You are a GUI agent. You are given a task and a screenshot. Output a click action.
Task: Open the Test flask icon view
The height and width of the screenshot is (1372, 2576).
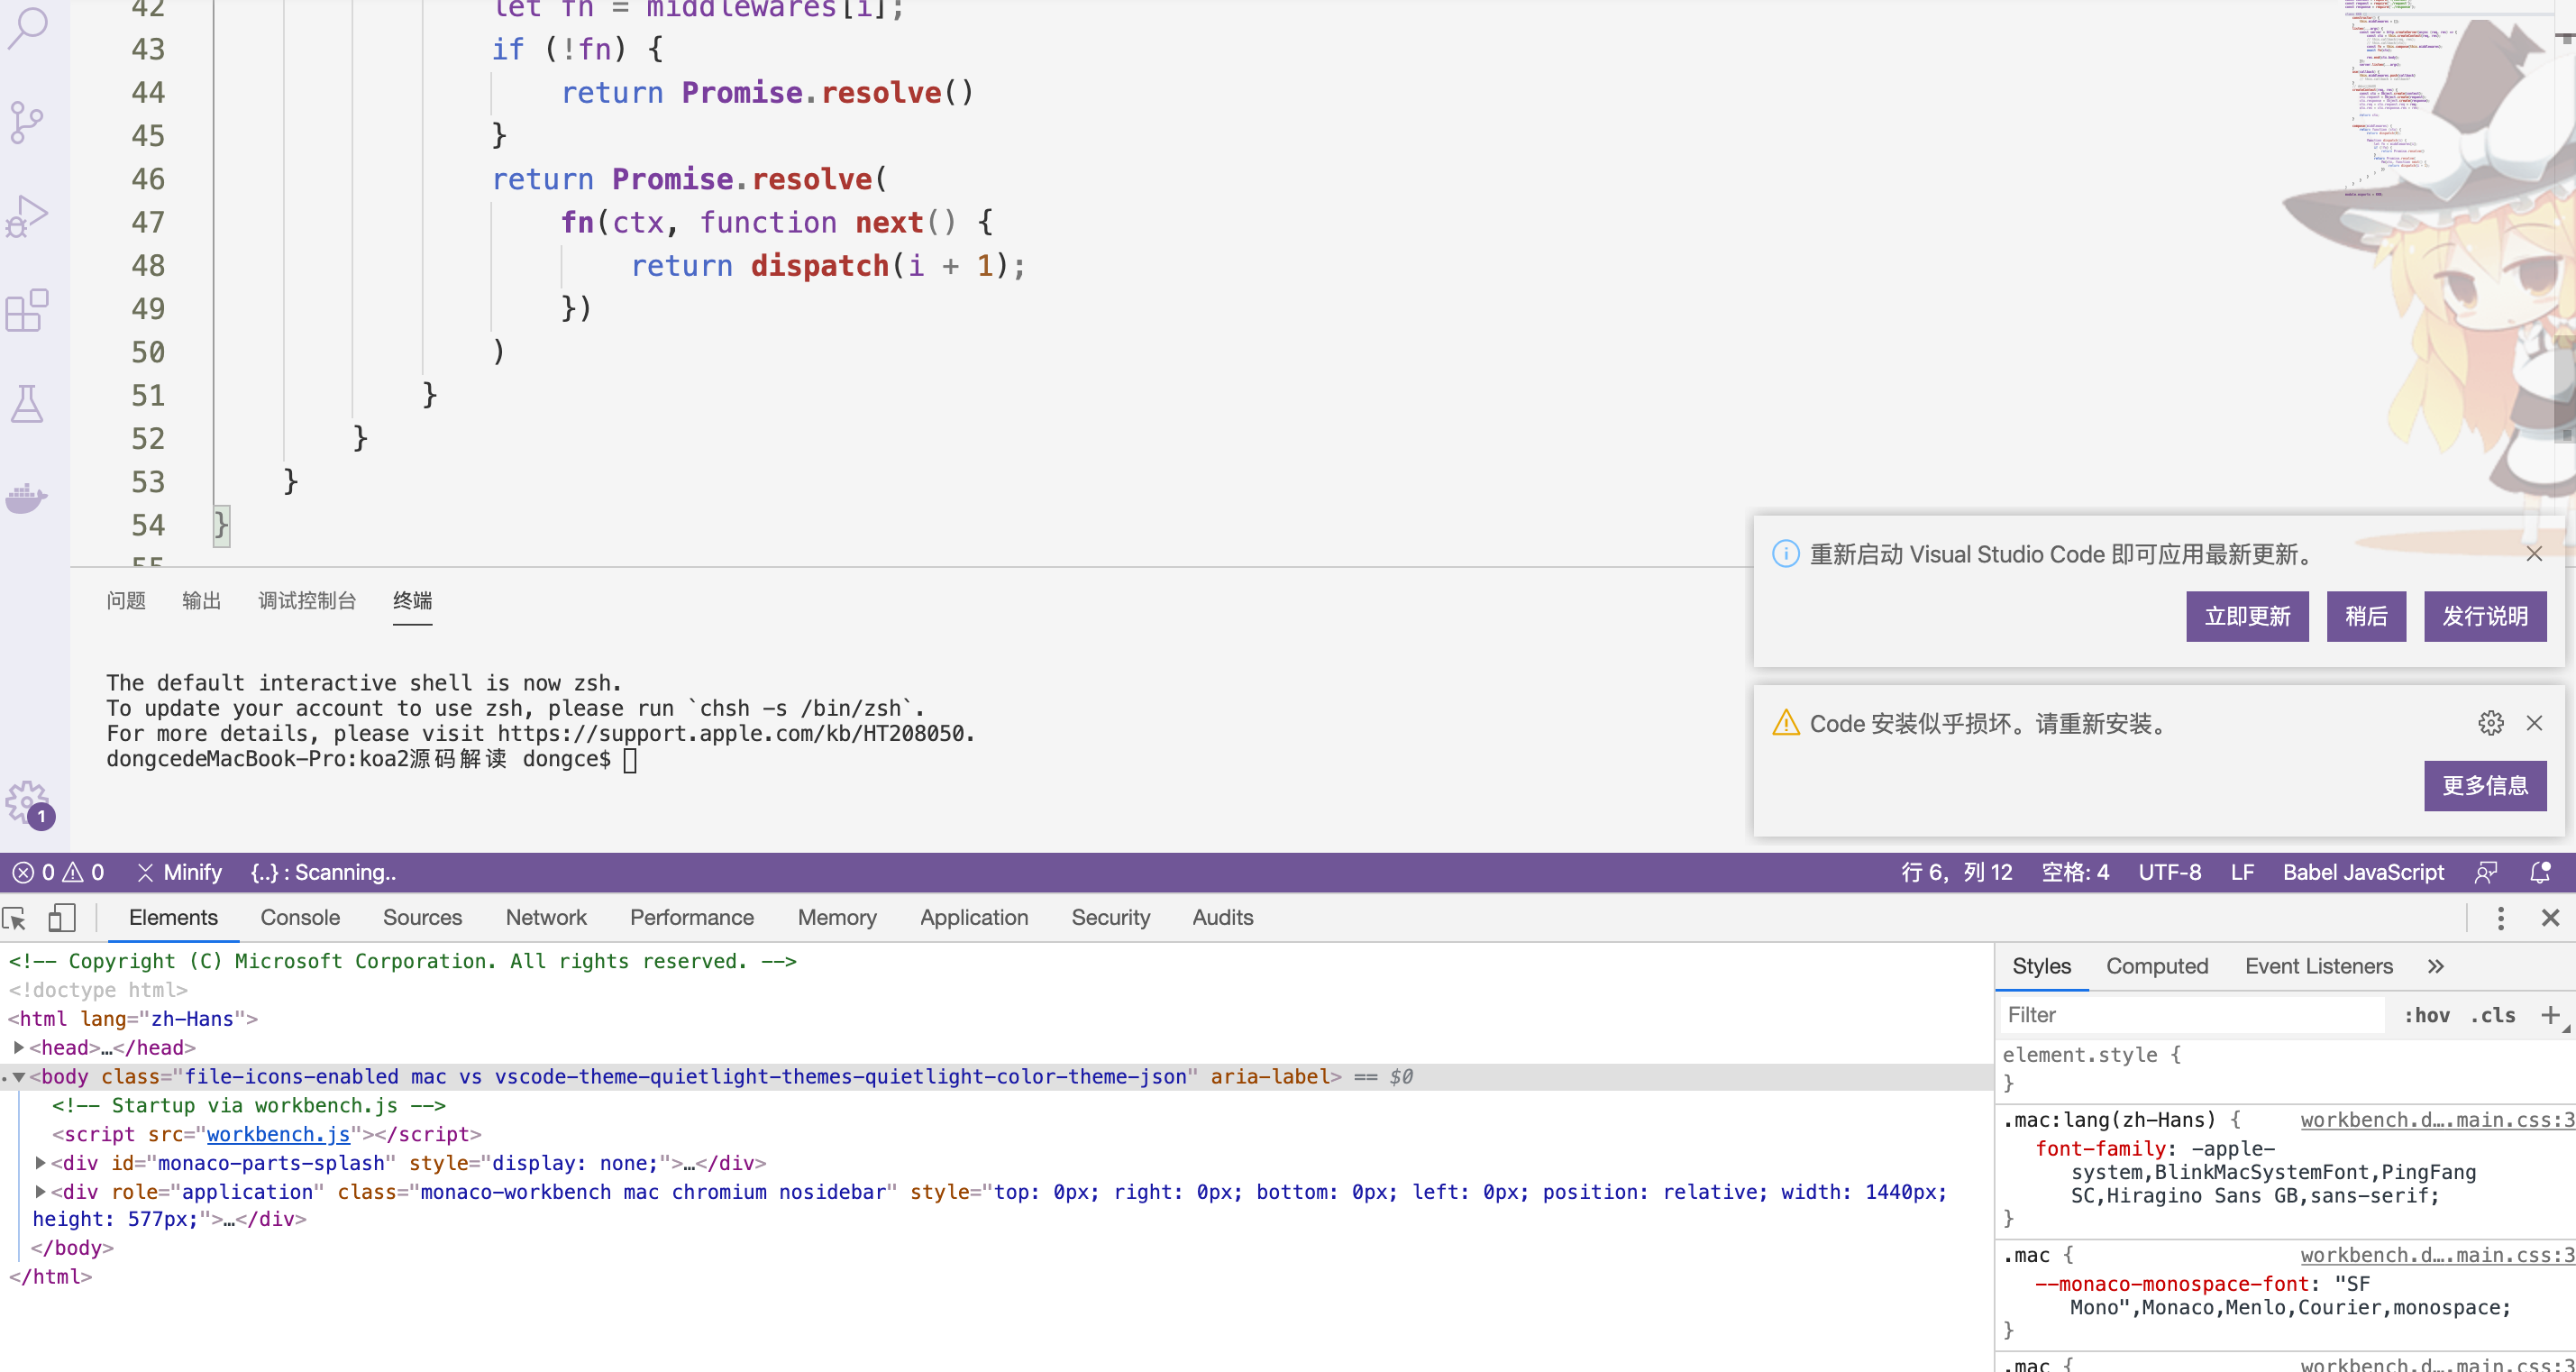(28, 404)
